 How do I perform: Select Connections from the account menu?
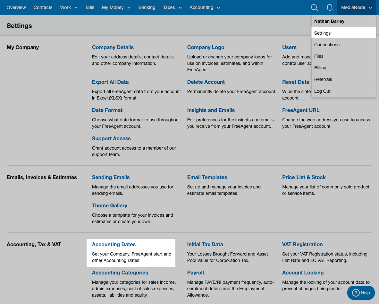(327, 45)
